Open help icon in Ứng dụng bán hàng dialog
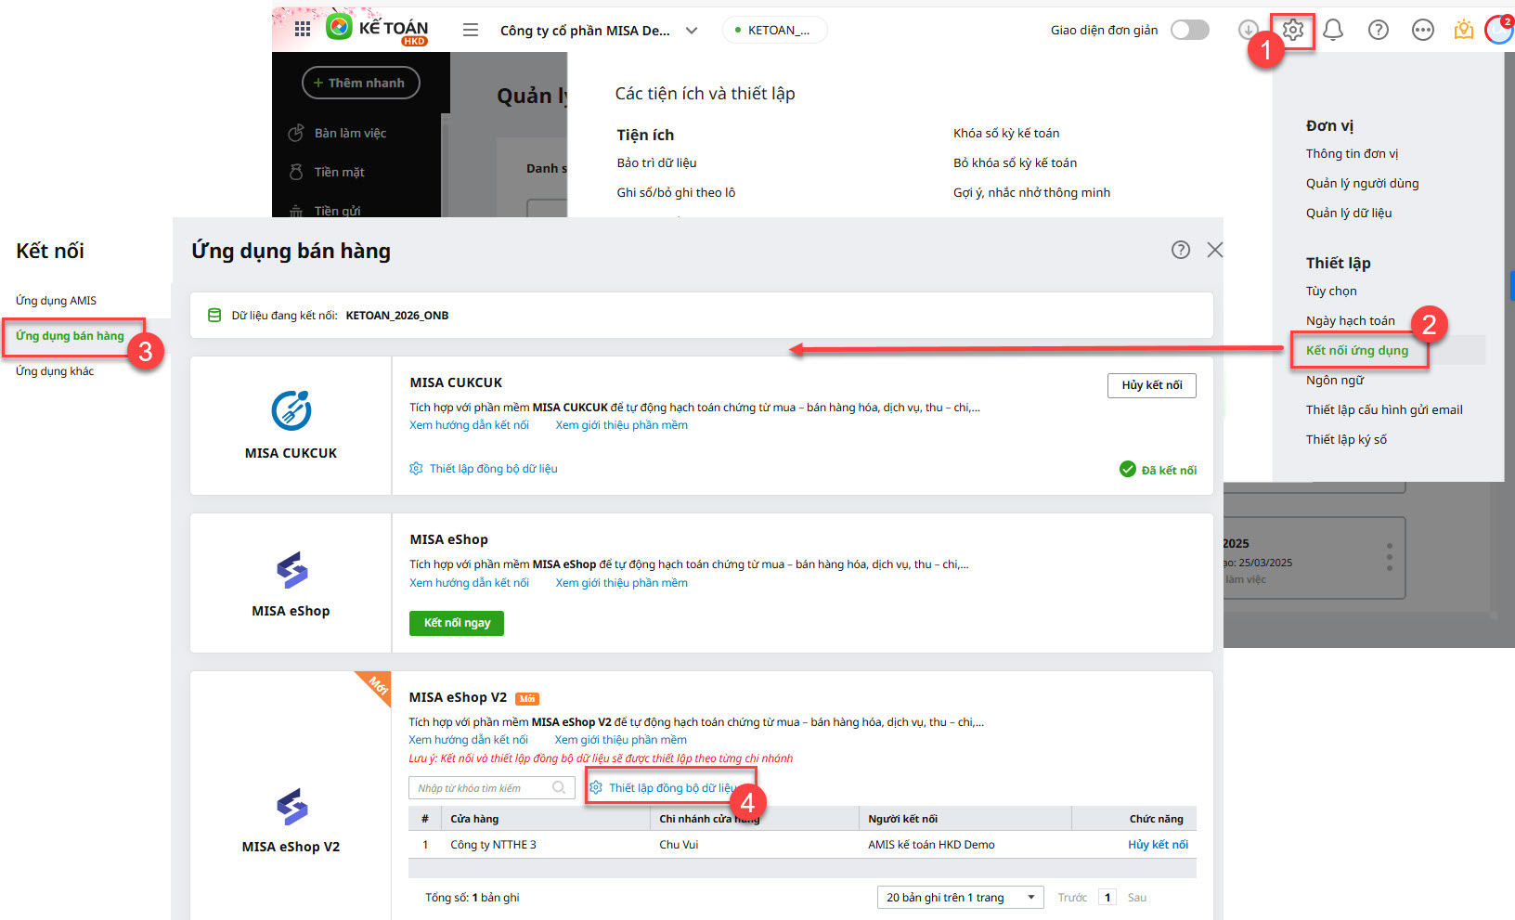This screenshot has height=920, width=1515. 1180,250
